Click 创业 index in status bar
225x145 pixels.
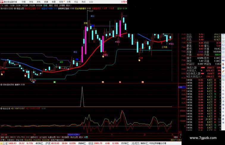pos(91,143)
